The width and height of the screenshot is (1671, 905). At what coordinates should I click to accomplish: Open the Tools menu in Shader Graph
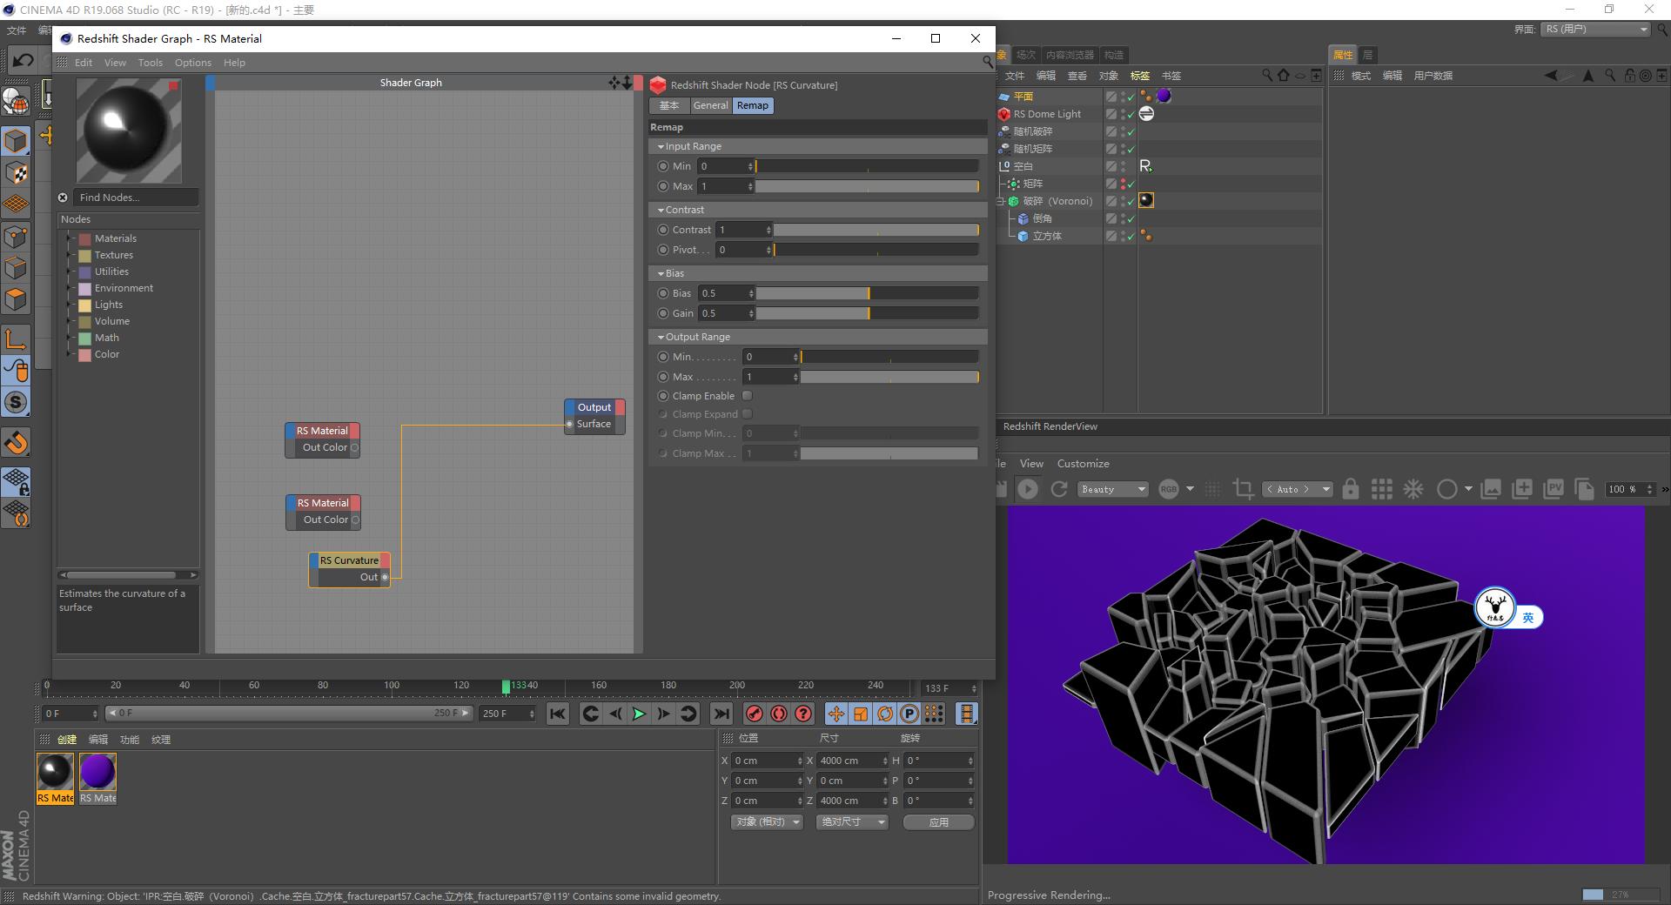coord(150,62)
